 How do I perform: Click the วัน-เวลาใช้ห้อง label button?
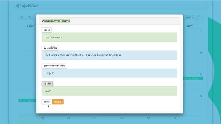[50, 48]
